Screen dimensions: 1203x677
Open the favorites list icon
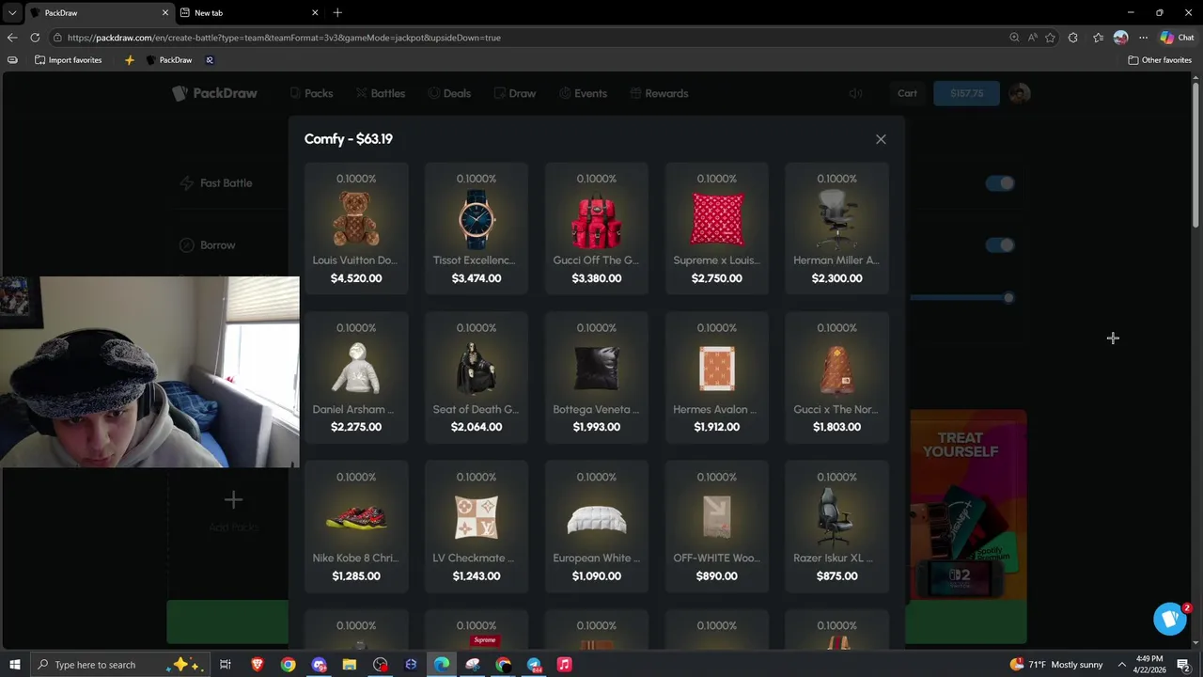(x=1098, y=38)
